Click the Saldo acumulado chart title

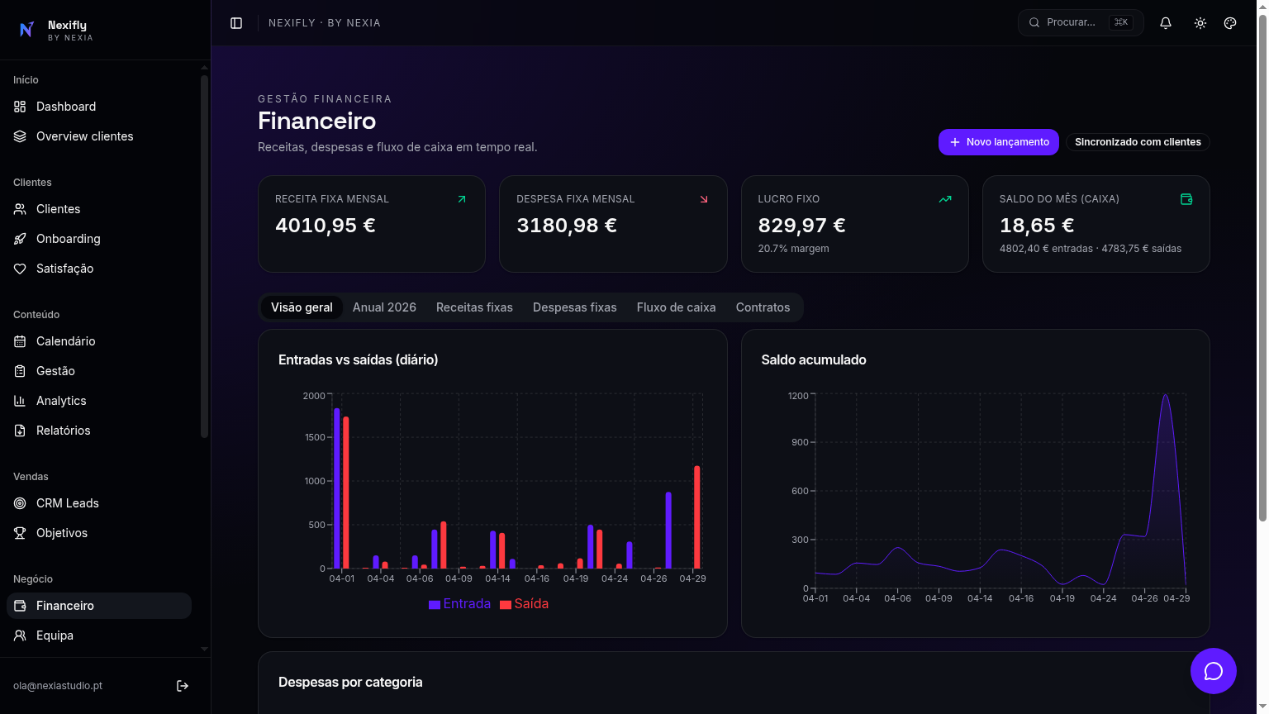814,360
